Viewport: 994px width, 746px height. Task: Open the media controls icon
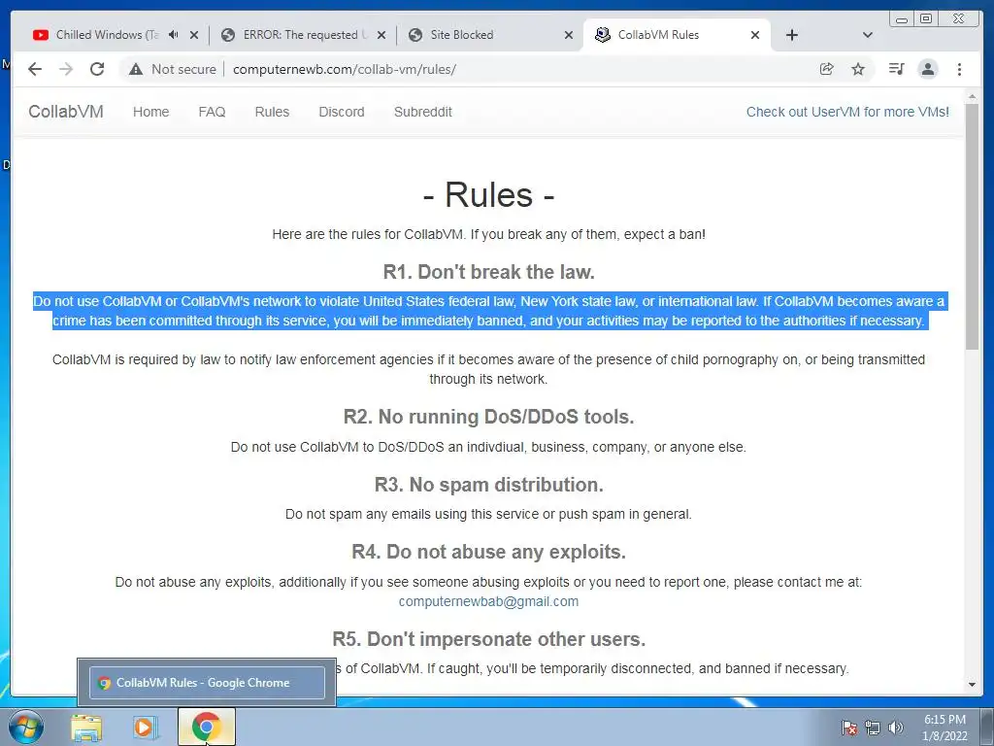(x=896, y=69)
